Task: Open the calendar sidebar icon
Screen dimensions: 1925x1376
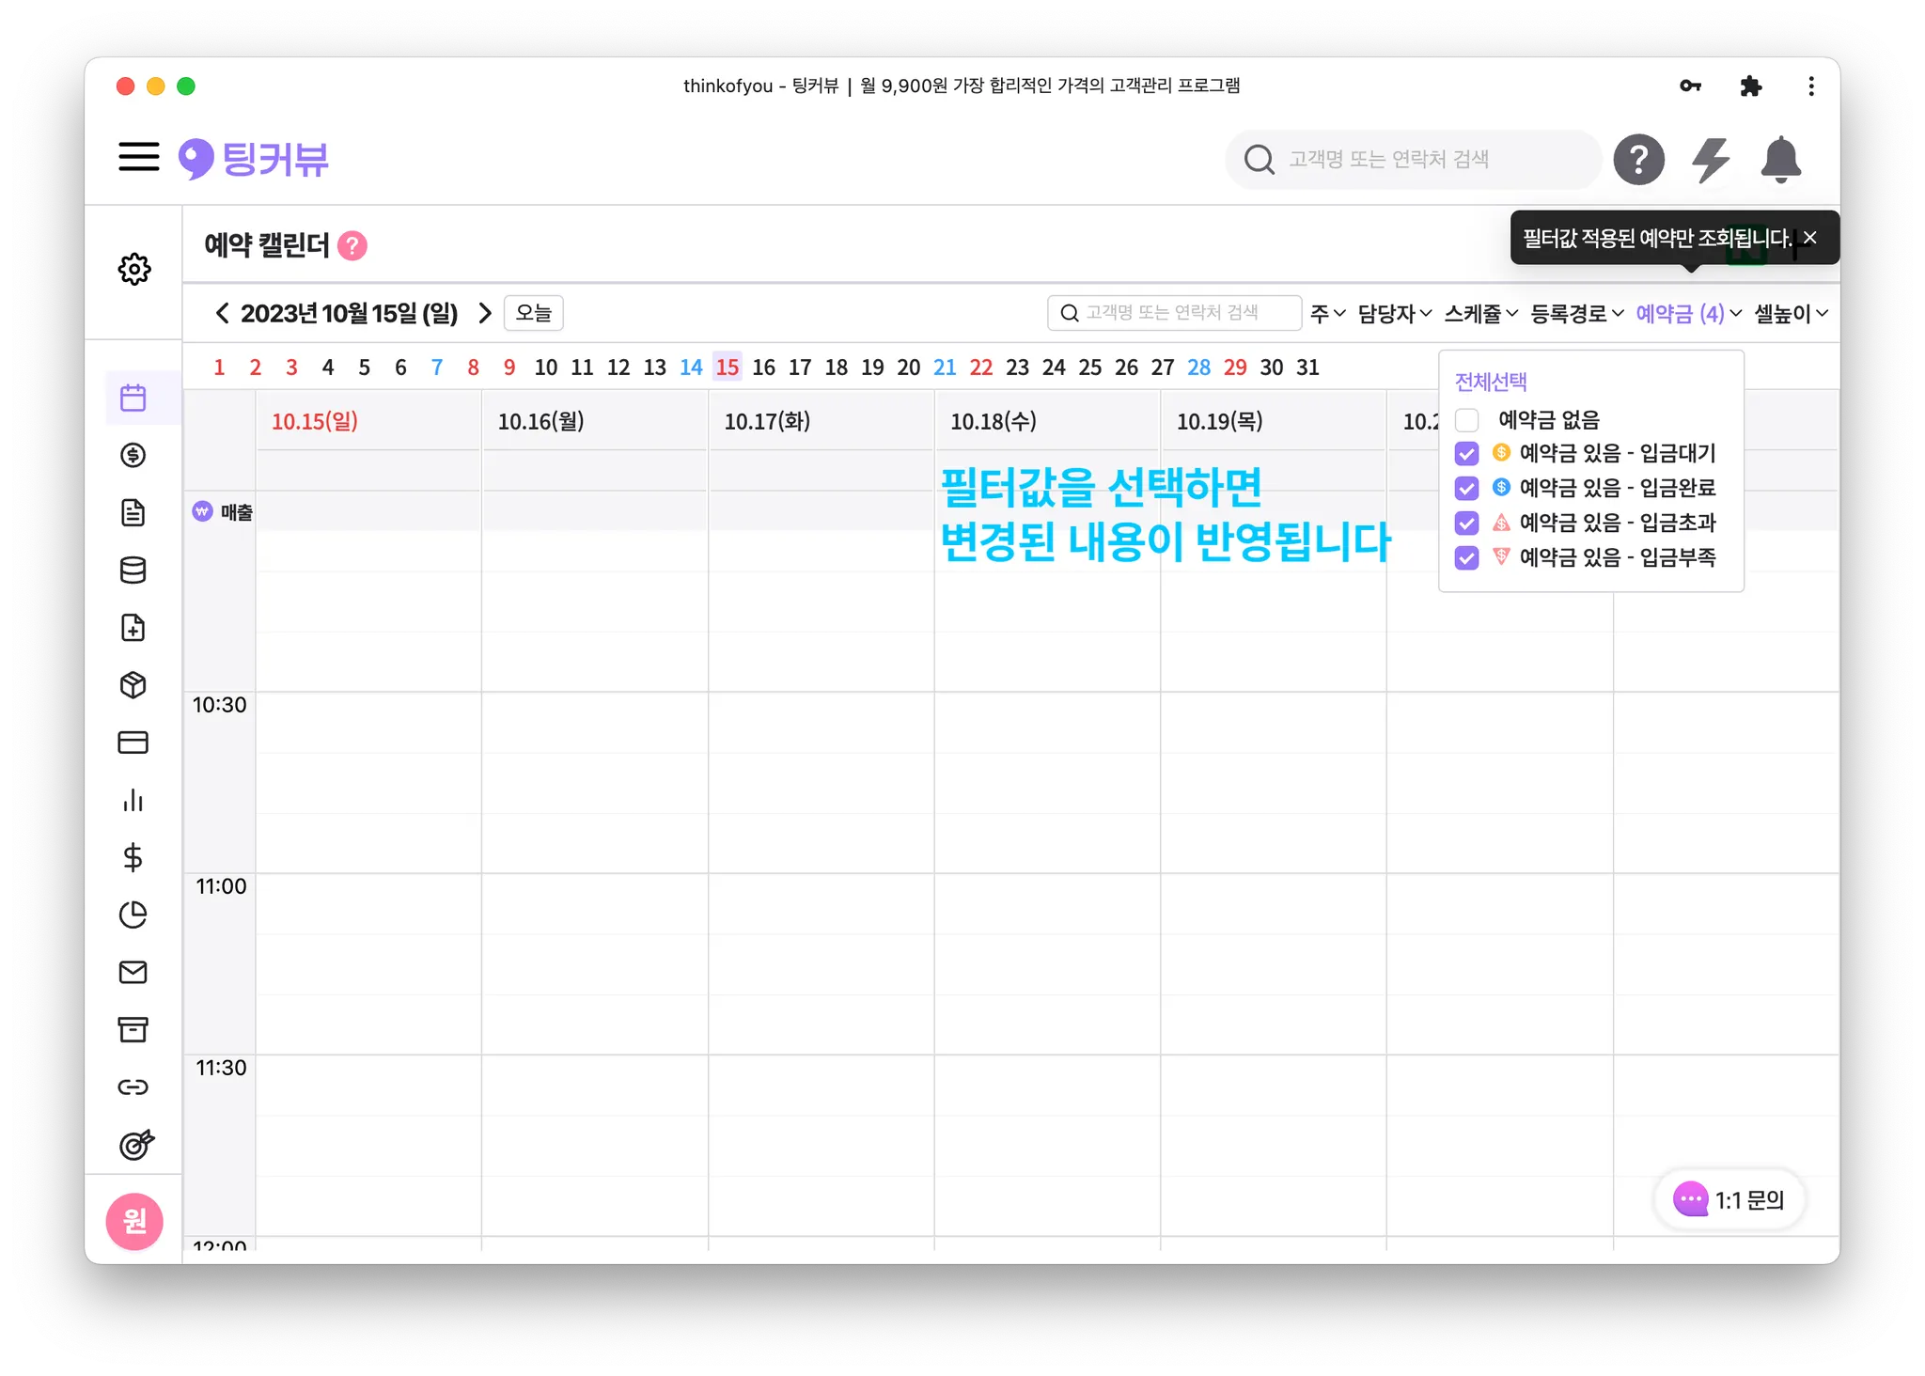Action: click(x=133, y=398)
